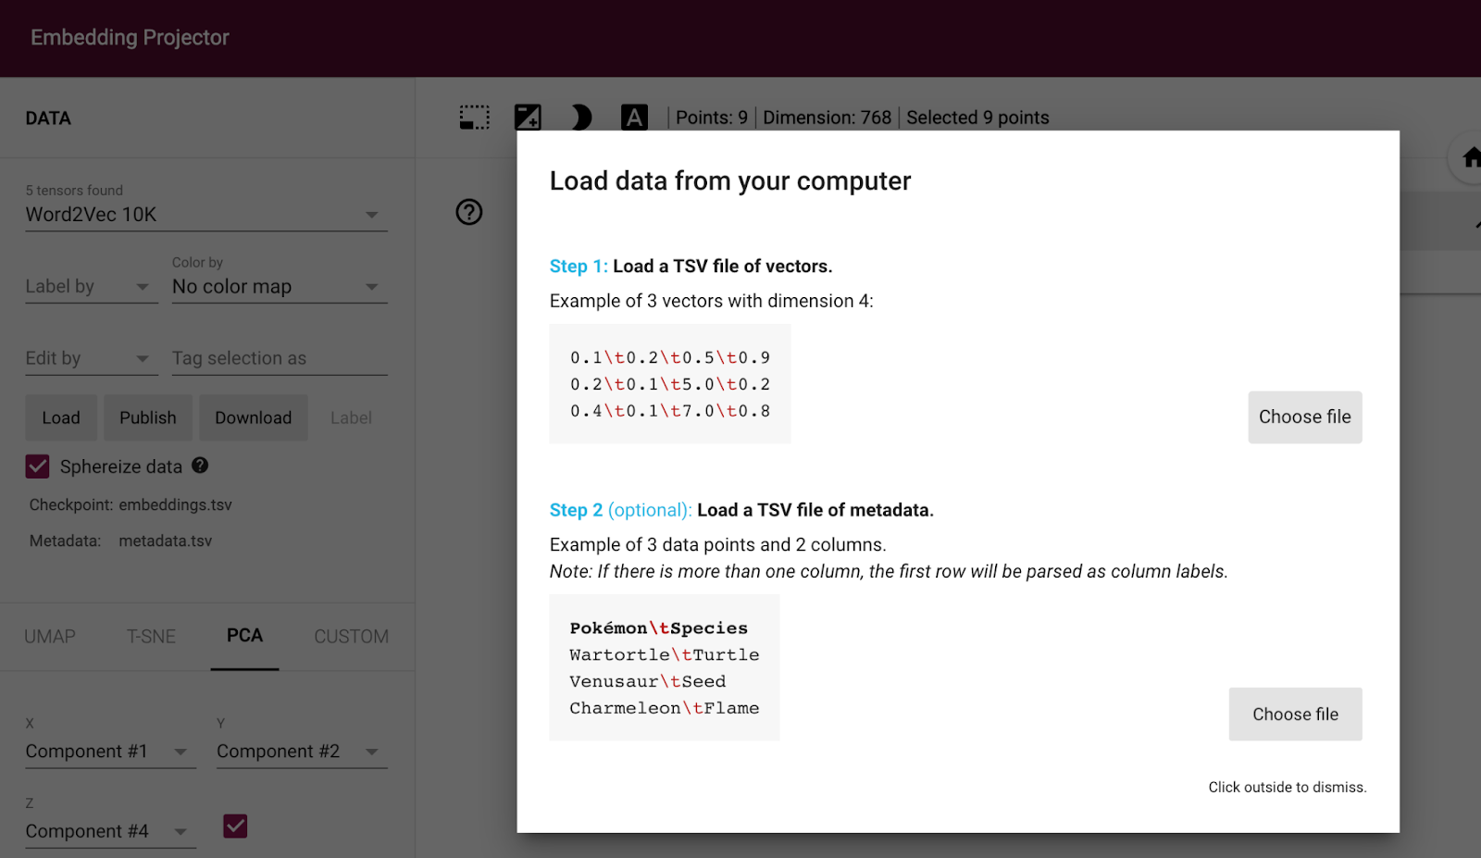Switch to the CUSTOM tab

[x=351, y=637]
